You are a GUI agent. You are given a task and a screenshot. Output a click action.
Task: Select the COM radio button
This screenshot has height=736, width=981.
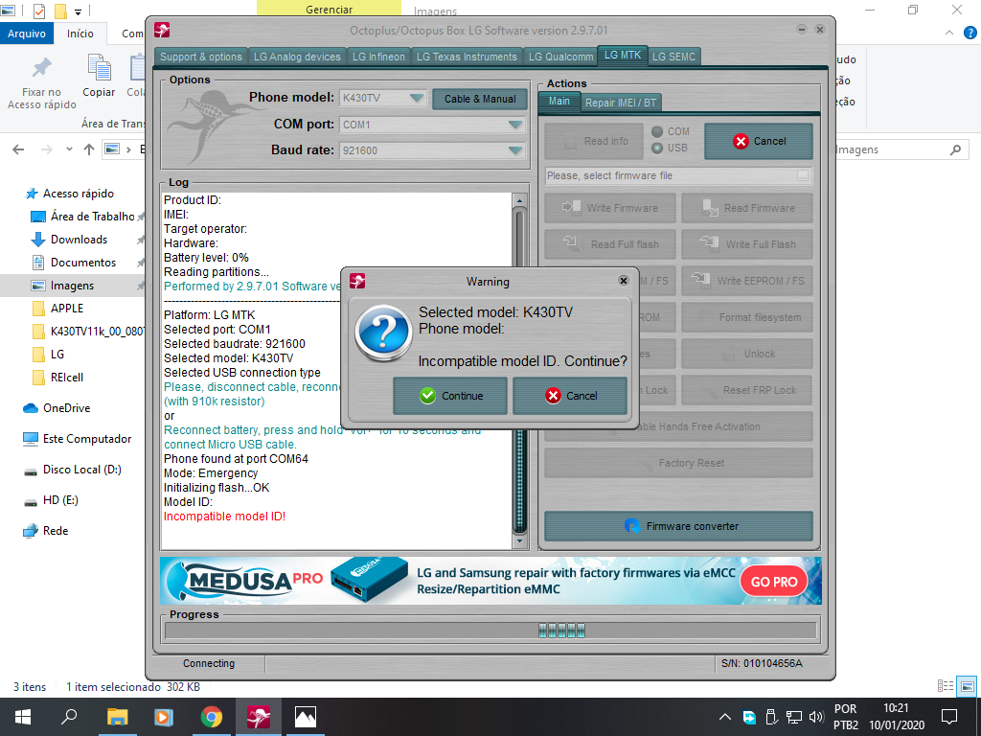(657, 131)
